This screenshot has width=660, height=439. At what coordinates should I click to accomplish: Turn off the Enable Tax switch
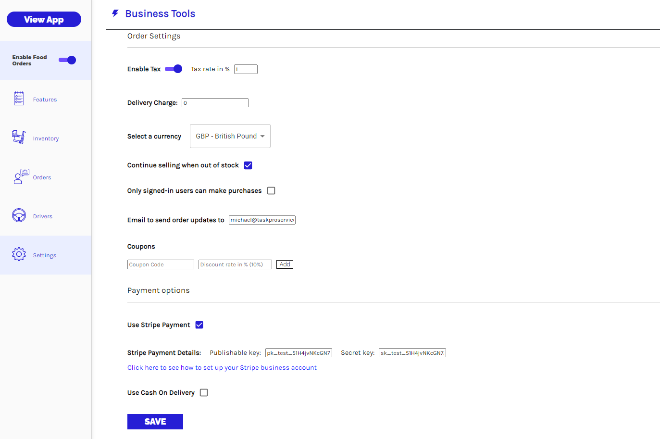(x=174, y=69)
